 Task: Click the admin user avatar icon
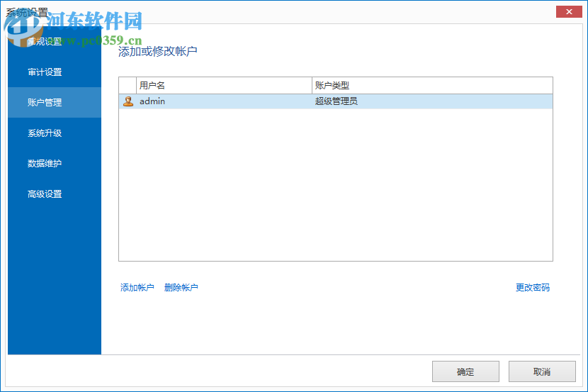coord(128,101)
